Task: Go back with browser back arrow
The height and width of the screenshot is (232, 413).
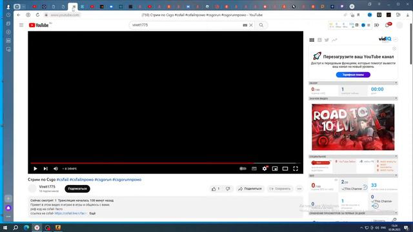Action: (19, 15)
